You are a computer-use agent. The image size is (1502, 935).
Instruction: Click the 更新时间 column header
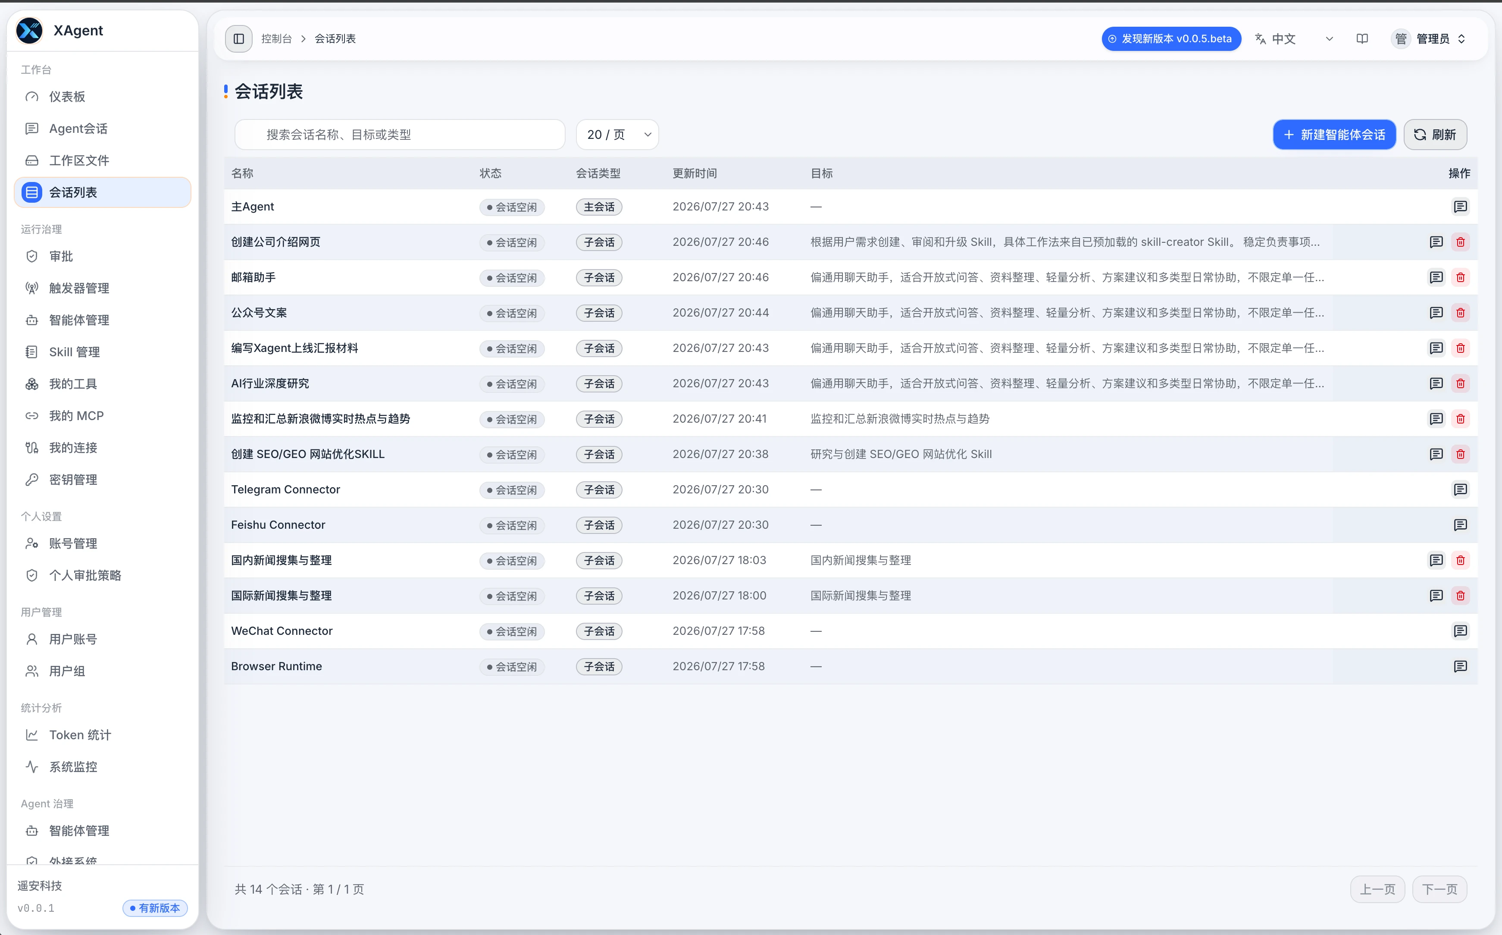[694, 173]
